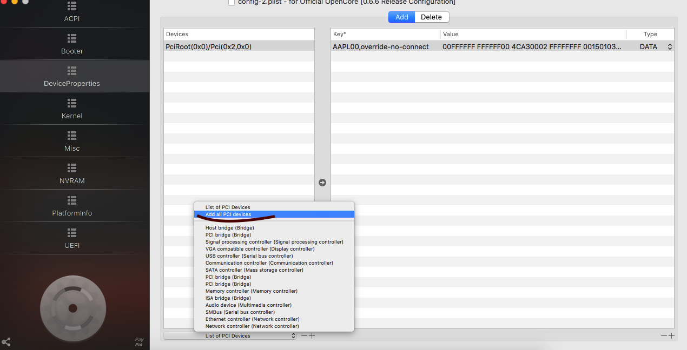Image resolution: width=687 pixels, height=350 pixels.
Task: Switch to the Add tab
Action: click(x=401, y=17)
